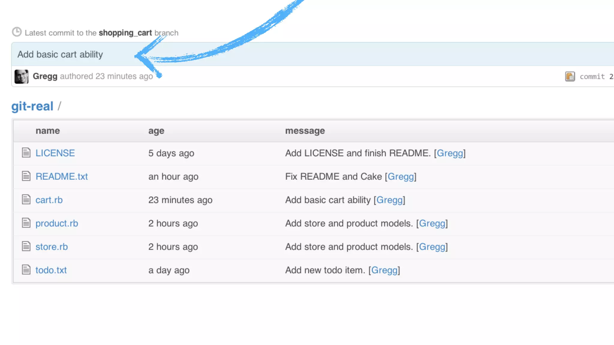The image size is (614, 345).
Task: Open the LICENSE file link
Action: tap(55, 153)
